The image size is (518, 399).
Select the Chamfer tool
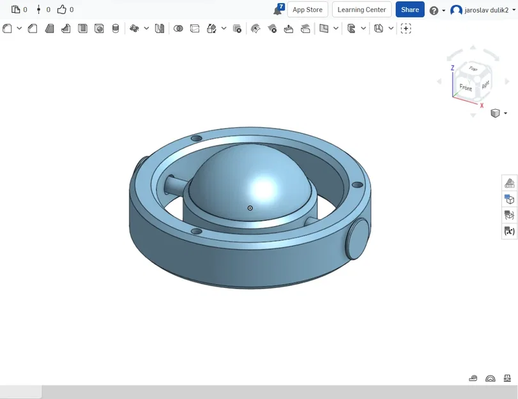click(x=33, y=29)
